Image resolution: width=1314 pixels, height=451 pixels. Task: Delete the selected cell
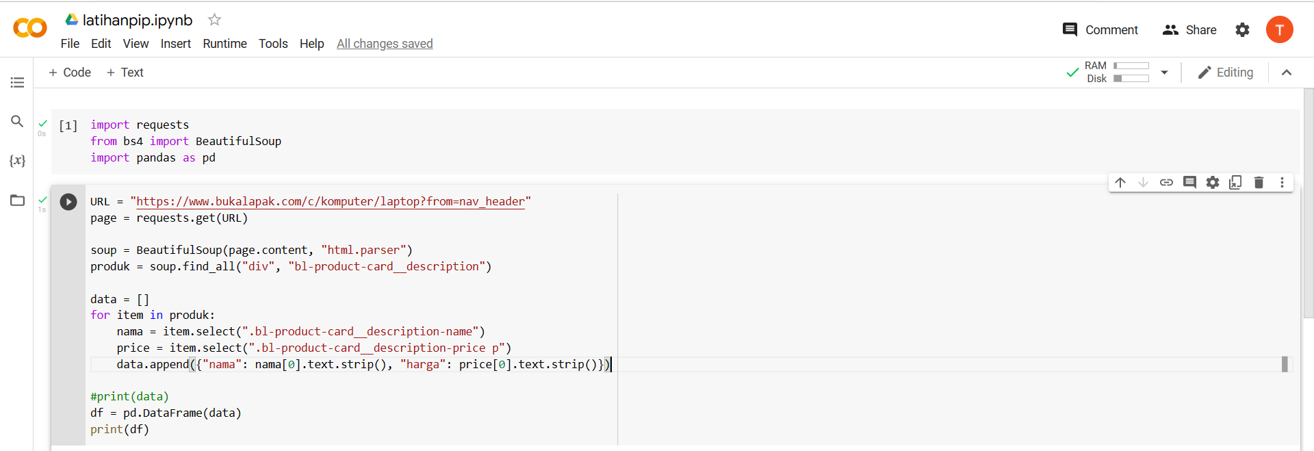(x=1259, y=183)
